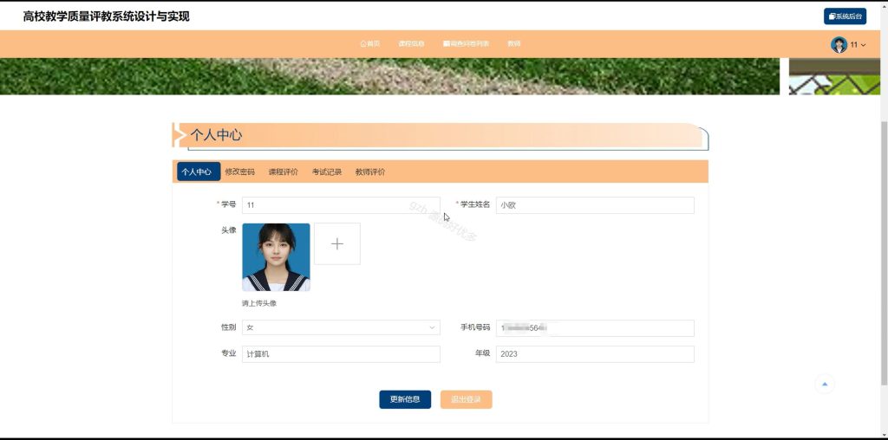Switch to the 个人中心 tab
The height and width of the screenshot is (440, 888).
coord(197,171)
